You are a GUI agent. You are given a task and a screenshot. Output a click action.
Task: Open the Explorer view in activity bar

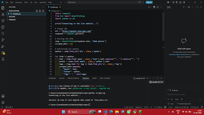[x=3, y=8]
